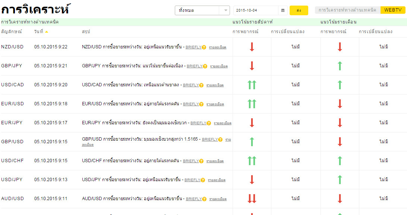Open the calendar icon next to the date field
407x215 pixels.
tap(282, 10)
